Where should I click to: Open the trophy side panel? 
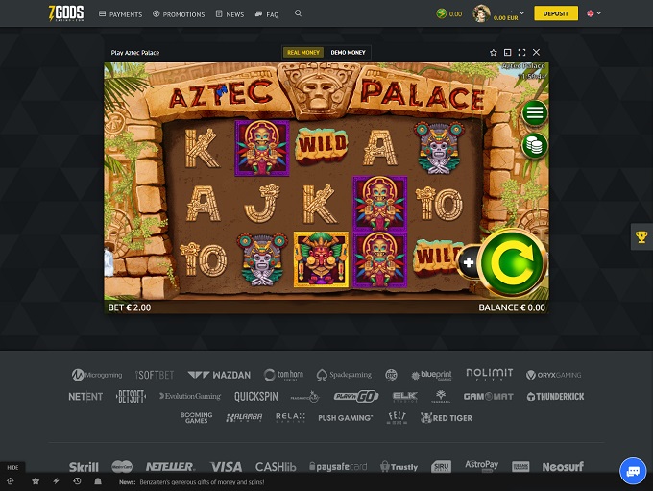click(641, 236)
